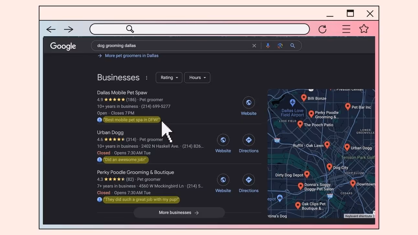The image size is (418, 235).
Task: Click Pet Bar Inc map pin
Action: tap(347, 106)
